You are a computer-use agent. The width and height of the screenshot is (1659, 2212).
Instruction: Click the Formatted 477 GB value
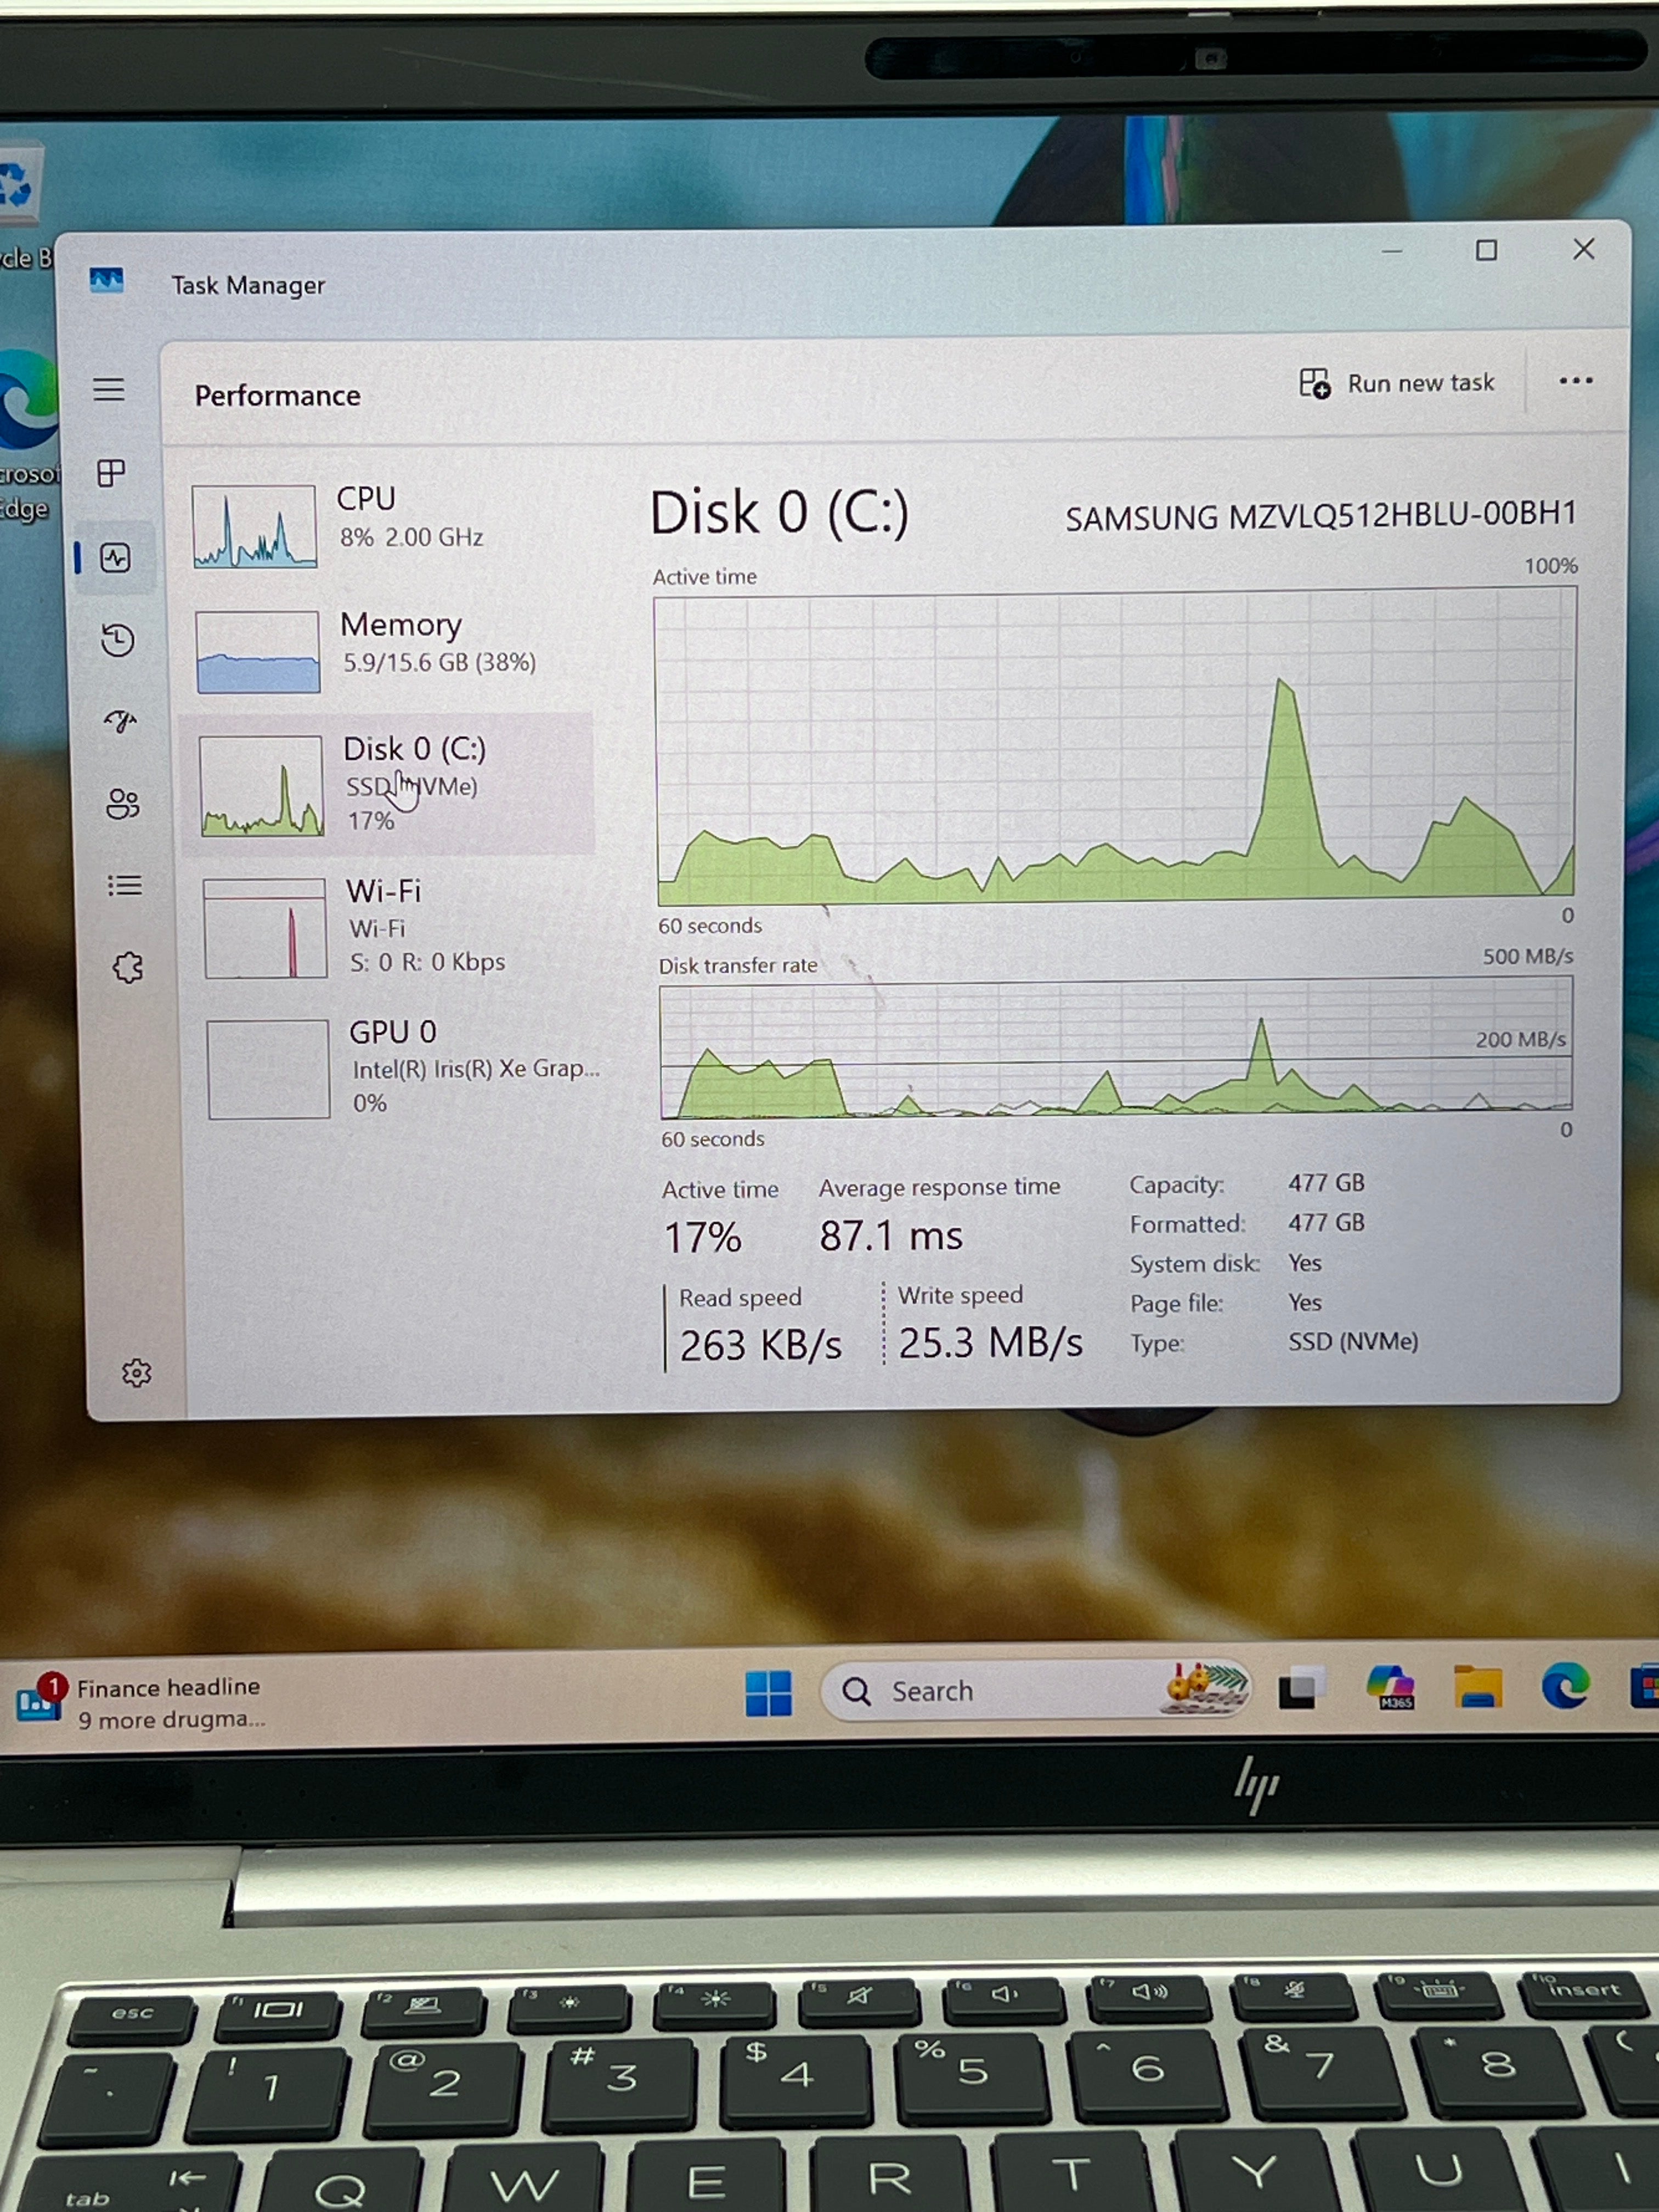pos(1326,1222)
